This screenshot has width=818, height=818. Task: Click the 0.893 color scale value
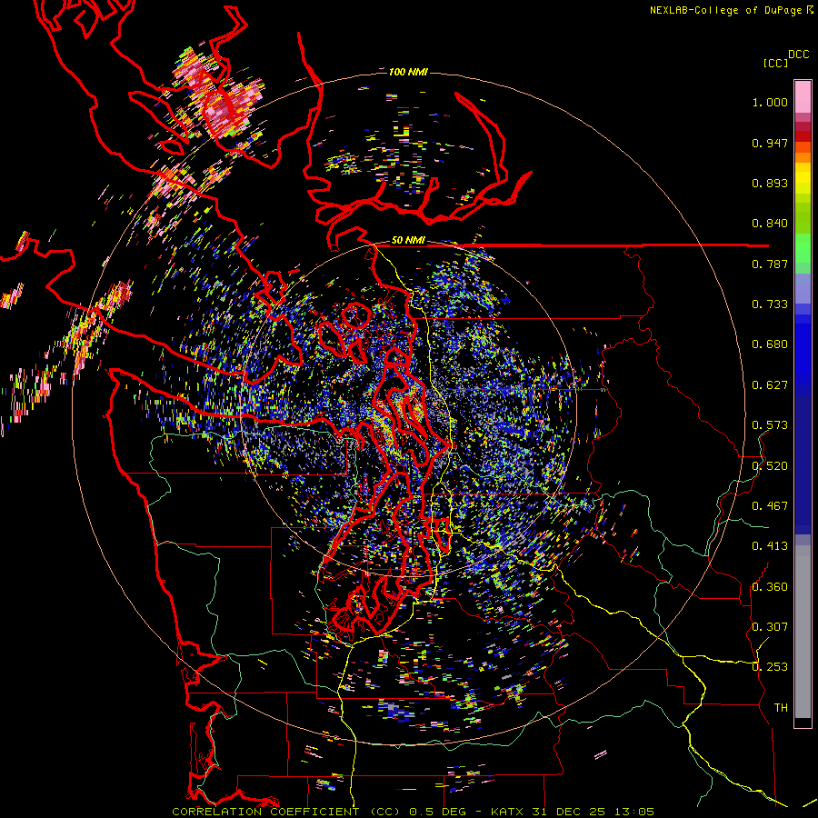[x=770, y=183]
